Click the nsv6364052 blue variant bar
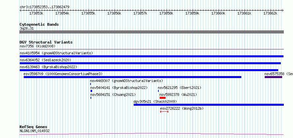This screenshot has width=293, height=138. click(x=150, y=63)
